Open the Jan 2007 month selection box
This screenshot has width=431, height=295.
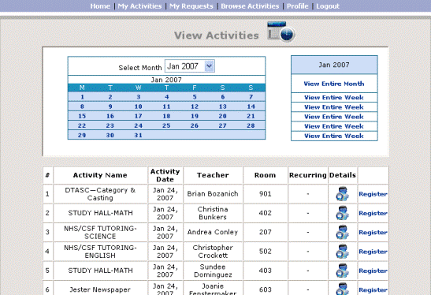[x=190, y=66]
